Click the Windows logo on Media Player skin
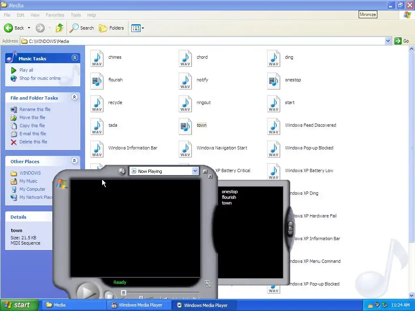This screenshot has width=415, height=311. point(62,184)
